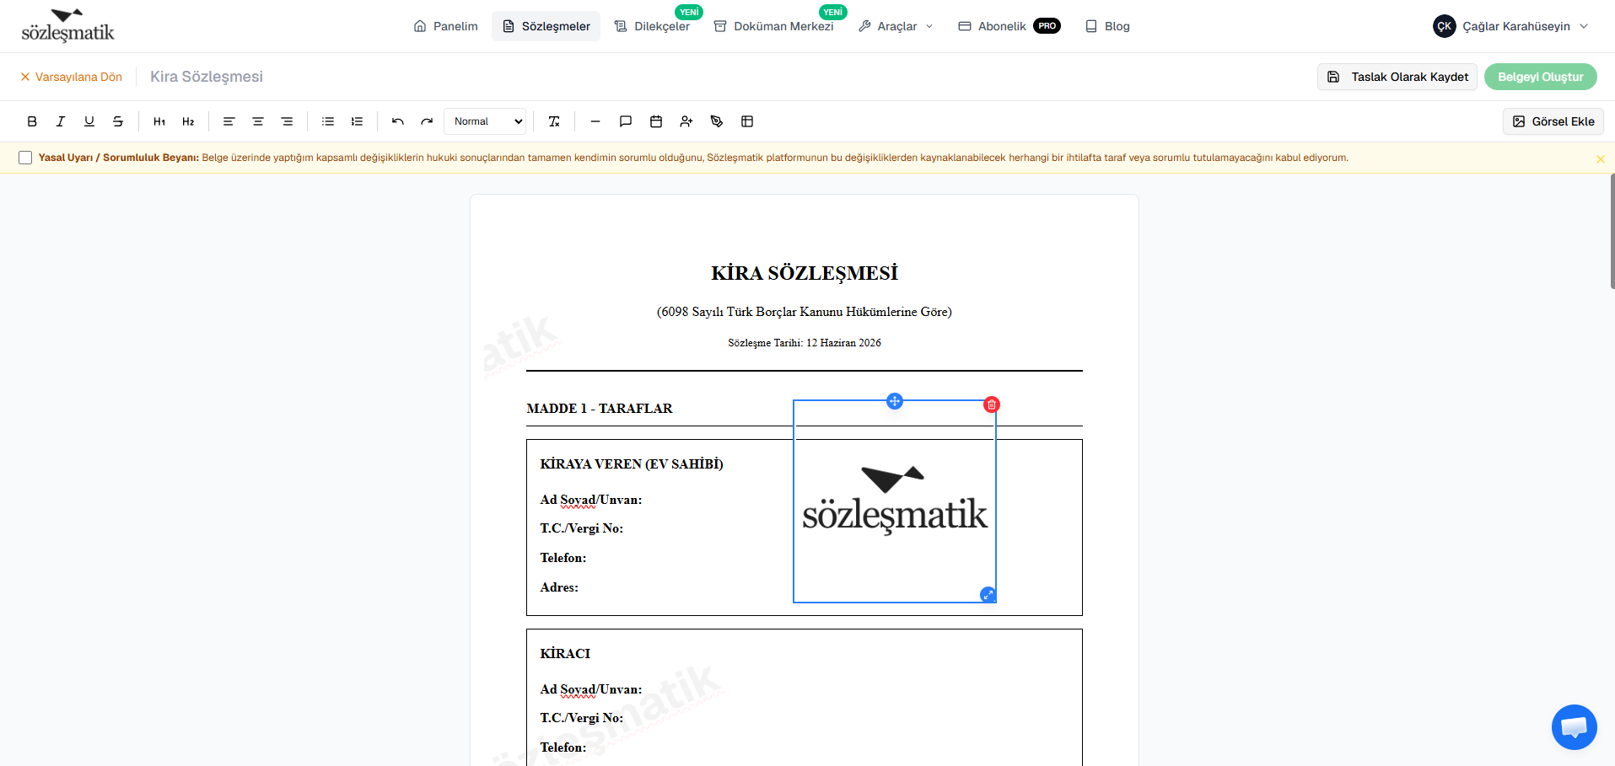Add a party with the person-plus icon
1615x766 pixels.
point(686,121)
